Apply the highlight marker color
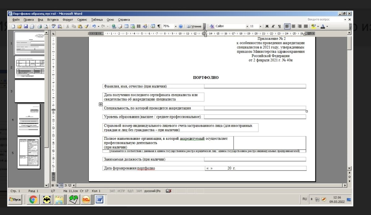This screenshot has width=371, height=215. [313, 27]
